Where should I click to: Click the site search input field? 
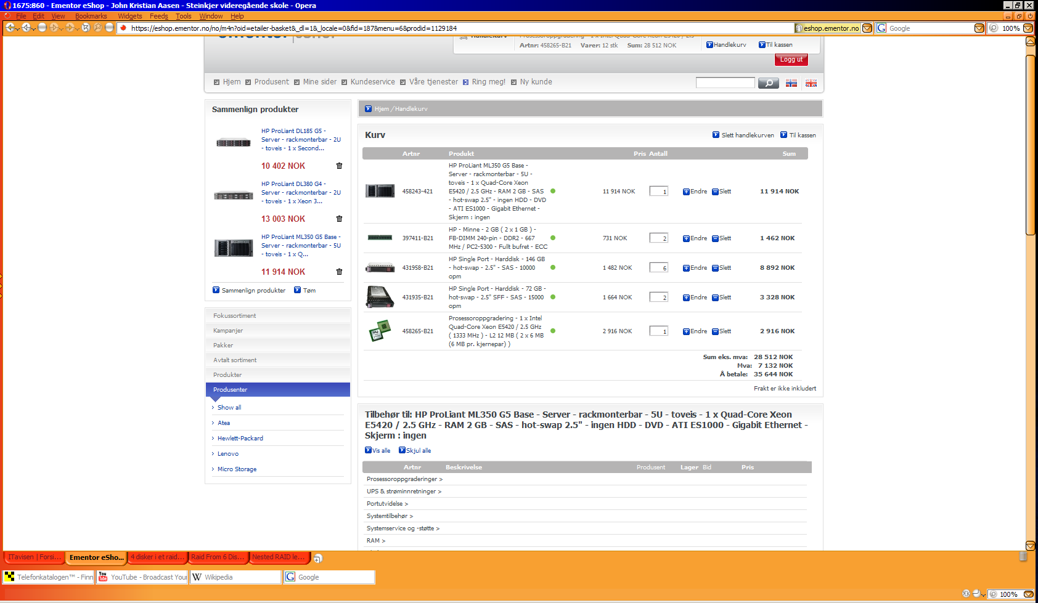(x=725, y=83)
